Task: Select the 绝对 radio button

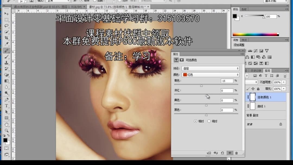Action: (x=209, y=121)
